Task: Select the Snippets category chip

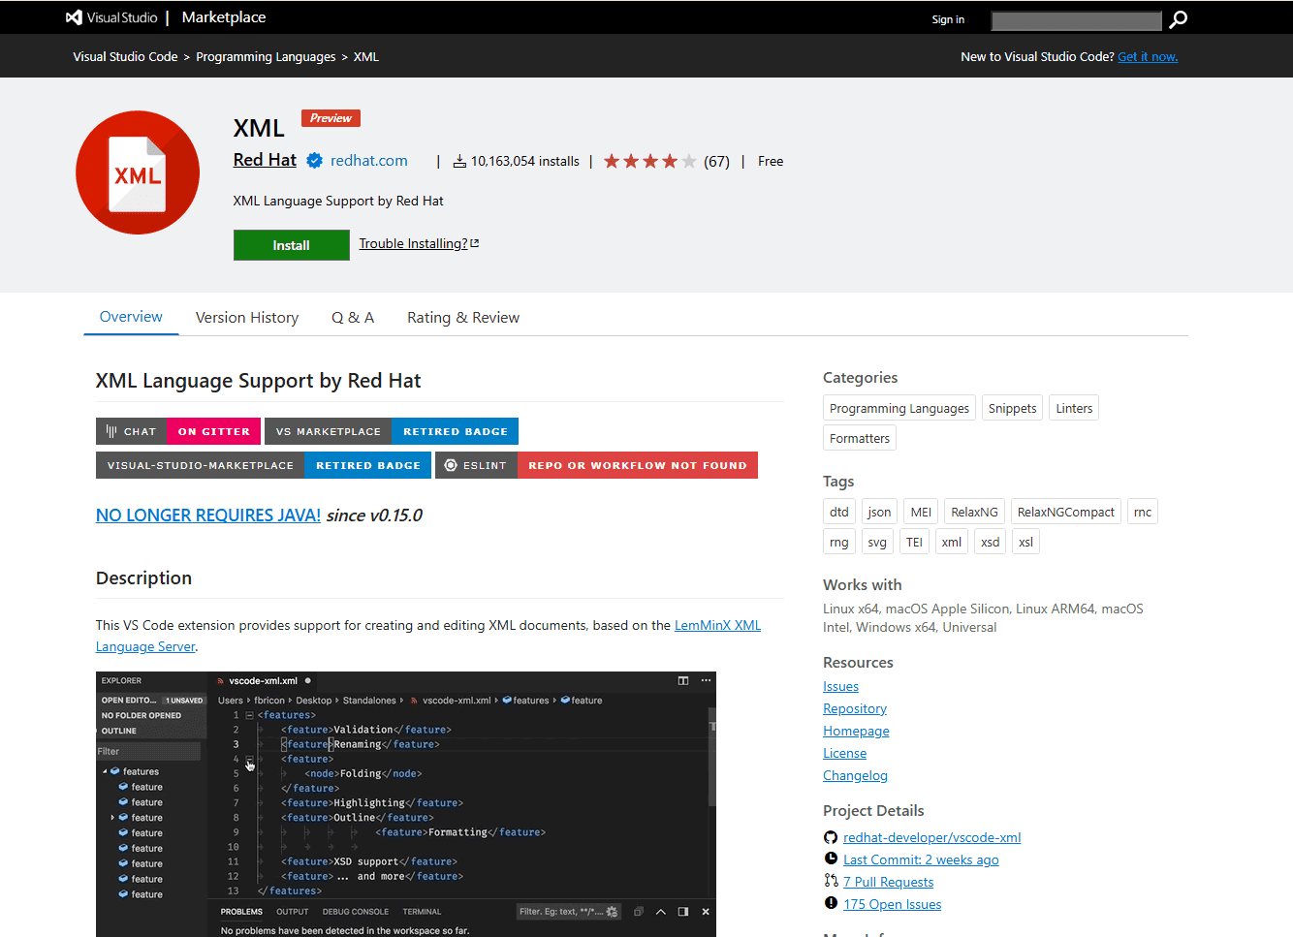Action: pyautogui.click(x=1012, y=408)
